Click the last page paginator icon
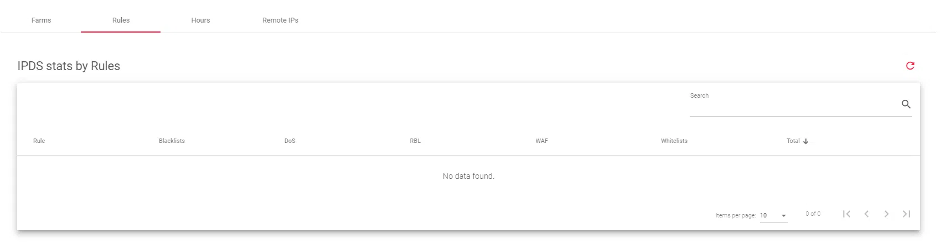 [x=906, y=214]
